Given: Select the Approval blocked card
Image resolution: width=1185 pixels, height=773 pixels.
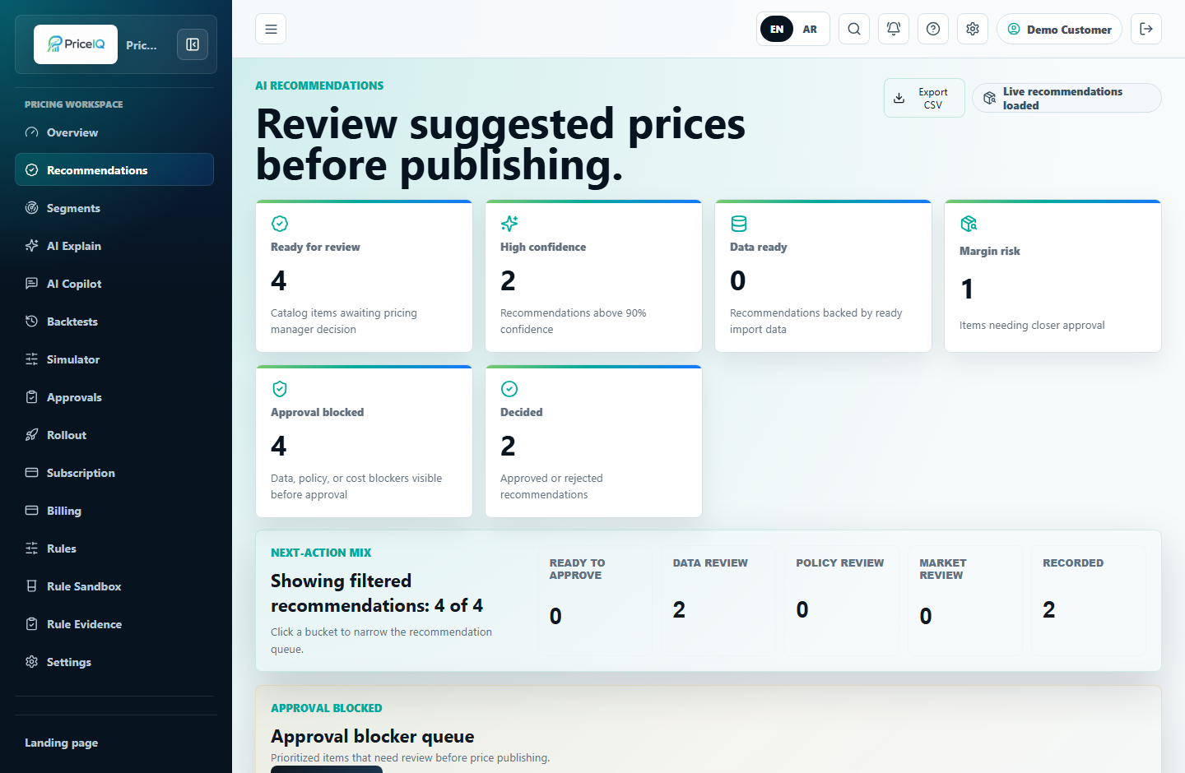Looking at the screenshot, I should pyautogui.click(x=364, y=441).
